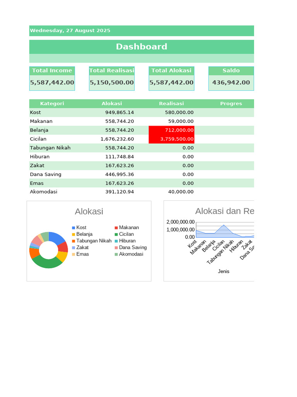Click the Zakat legend label

[x=82, y=248]
